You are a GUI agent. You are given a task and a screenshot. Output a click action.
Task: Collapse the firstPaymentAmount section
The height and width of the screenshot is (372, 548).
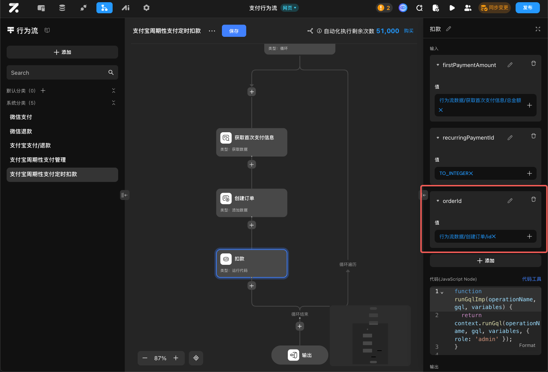coord(438,65)
